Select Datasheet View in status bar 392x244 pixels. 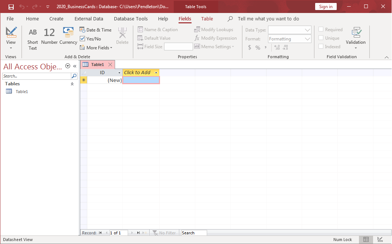(x=366, y=240)
